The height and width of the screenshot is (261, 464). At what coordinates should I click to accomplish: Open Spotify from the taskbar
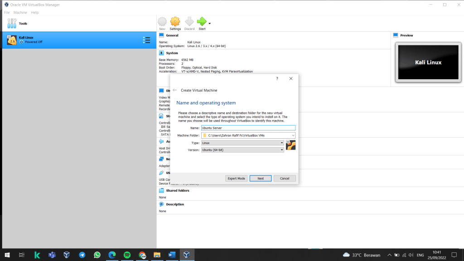127,255
